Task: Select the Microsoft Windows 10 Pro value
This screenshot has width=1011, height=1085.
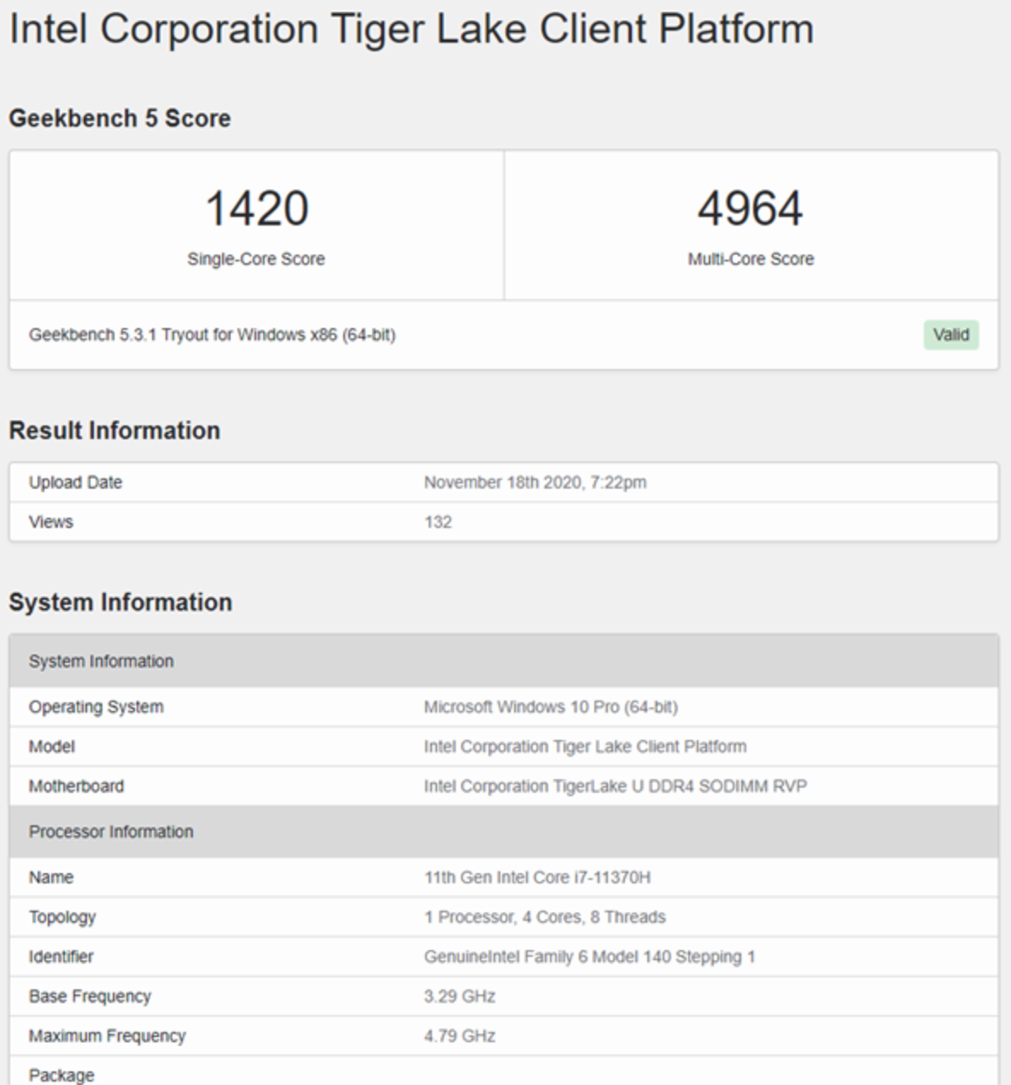Action: click(x=551, y=707)
